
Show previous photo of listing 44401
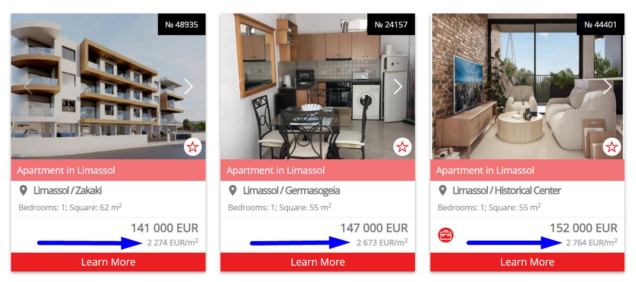(447, 87)
